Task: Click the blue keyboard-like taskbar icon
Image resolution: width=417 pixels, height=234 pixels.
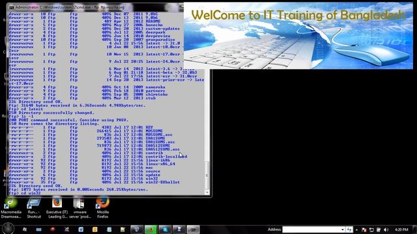Action: 39,229
